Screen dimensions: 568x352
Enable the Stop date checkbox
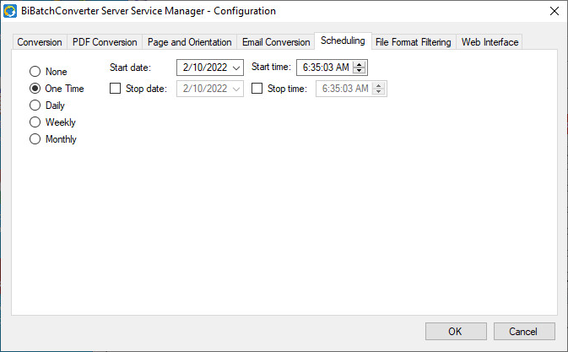coord(116,89)
